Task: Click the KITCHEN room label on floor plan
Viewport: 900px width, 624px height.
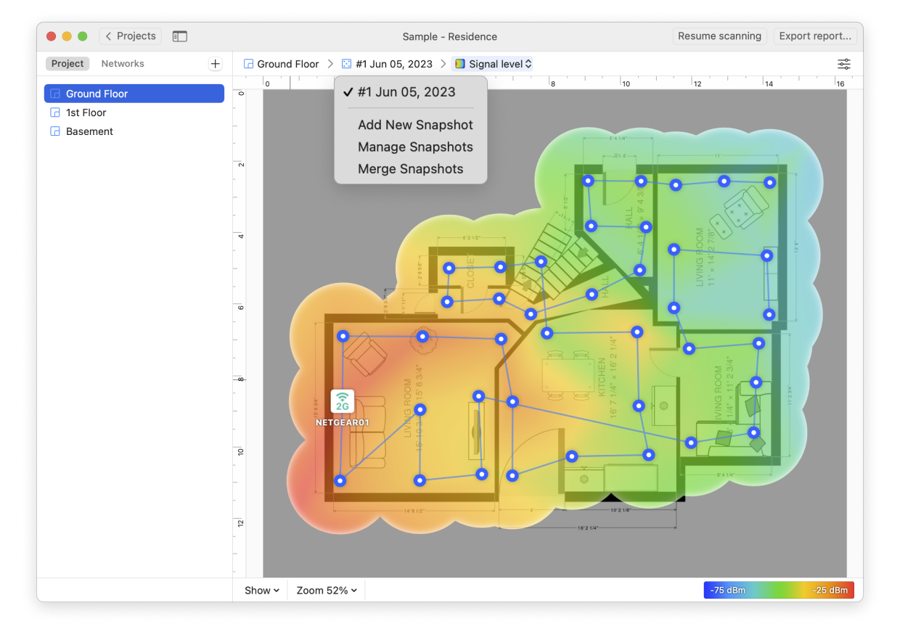Action: 602,376
